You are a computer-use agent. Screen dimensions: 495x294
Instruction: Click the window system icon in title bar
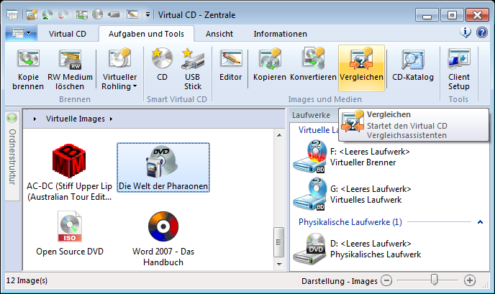pyautogui.click(x=12, y=14)
